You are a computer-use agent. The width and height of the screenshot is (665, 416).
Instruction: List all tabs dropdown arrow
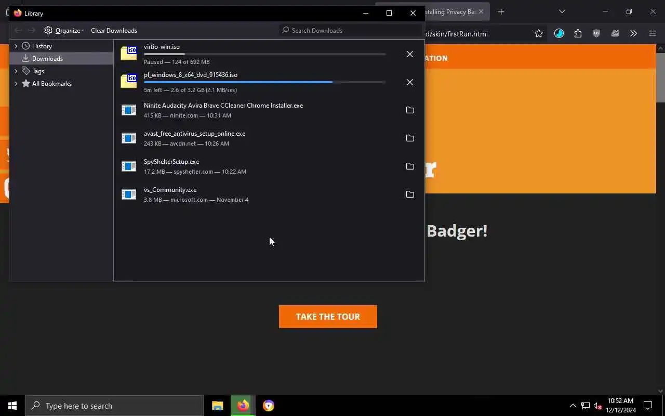562,11
